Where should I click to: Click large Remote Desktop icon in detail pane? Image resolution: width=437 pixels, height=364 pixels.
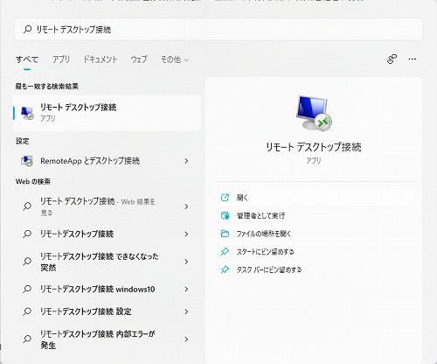click(314, 113)
